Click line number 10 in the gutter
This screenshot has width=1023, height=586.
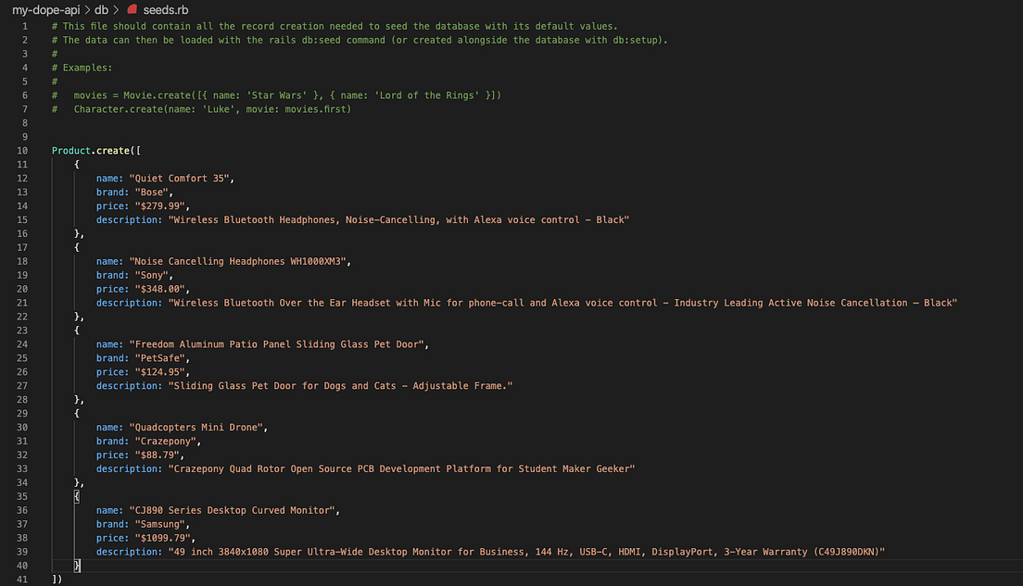22,151
